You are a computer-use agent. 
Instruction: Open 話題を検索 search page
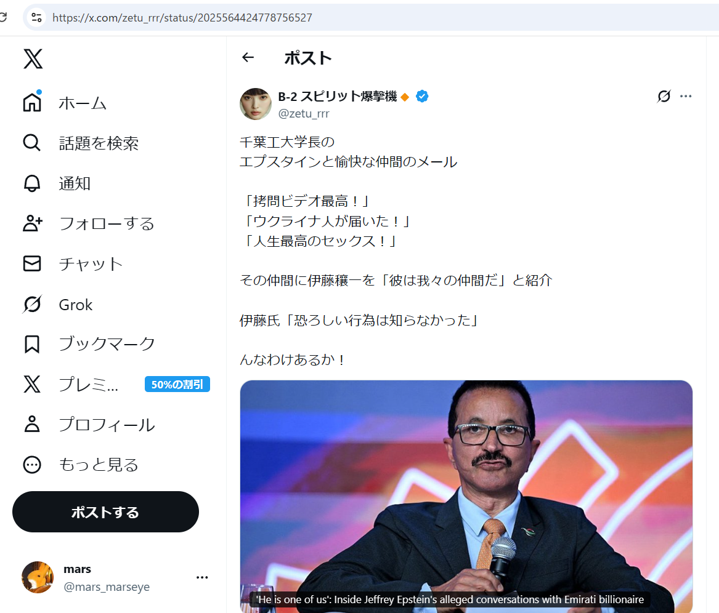[99, 143]
